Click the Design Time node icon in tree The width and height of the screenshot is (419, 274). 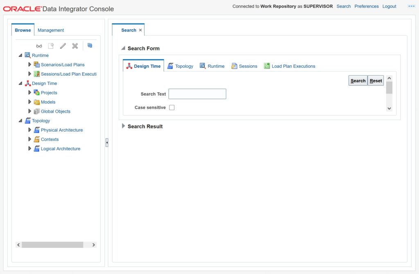[x=27, y=83]
